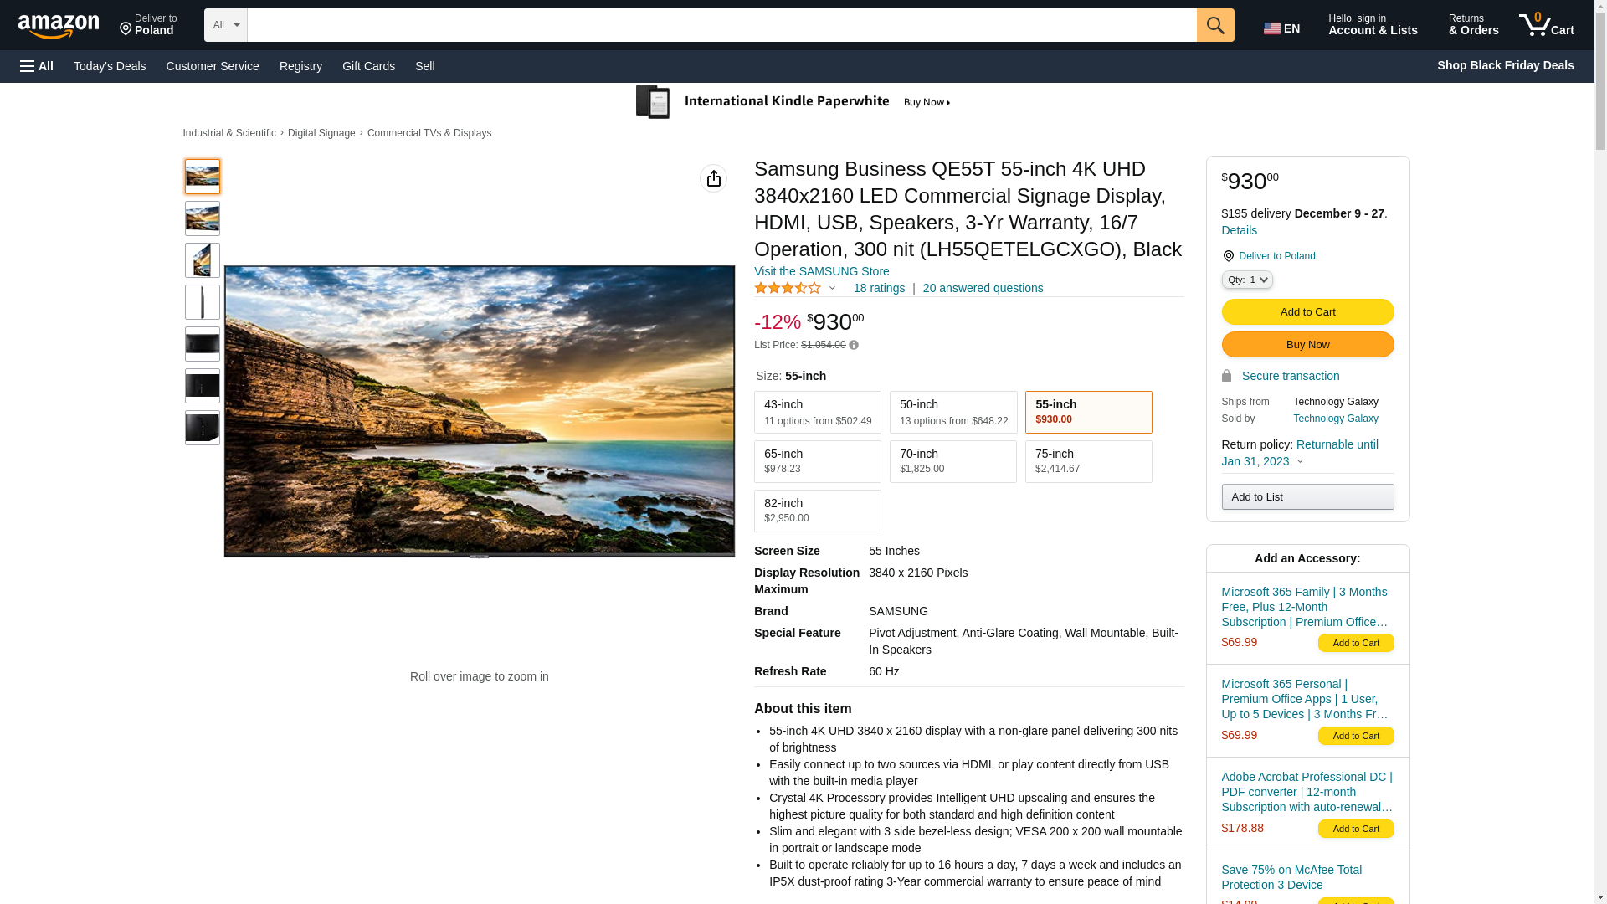Open Today's Deals in navigation bar
The height and width of the screenshot is (904, 1607).
coord(110,66)
